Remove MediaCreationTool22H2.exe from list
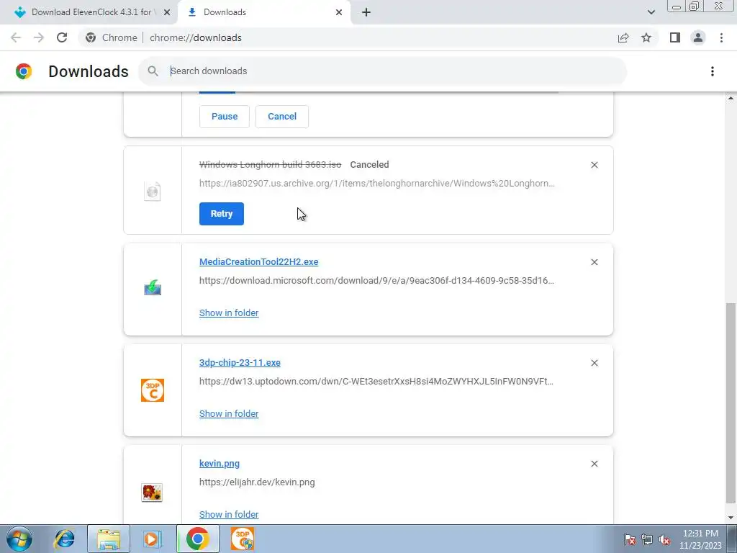The width and height of the screenshot is (737, 553). [x=594, y=262]
